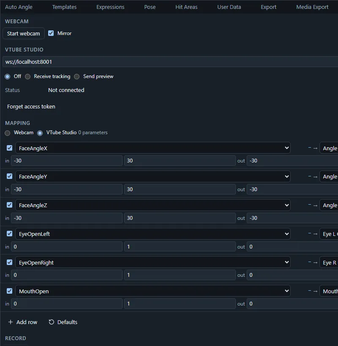
Task: Edit EyeOpenRight in minimum field
Action: tap(67, 275)
